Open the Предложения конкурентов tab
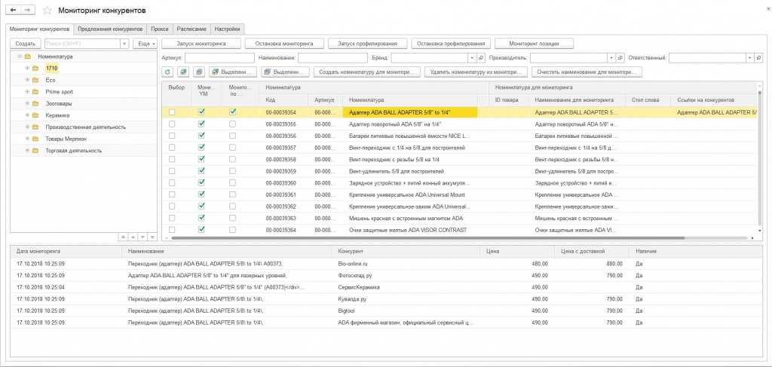772x367 pixels. pyautogui.click(x=110, y=29)
